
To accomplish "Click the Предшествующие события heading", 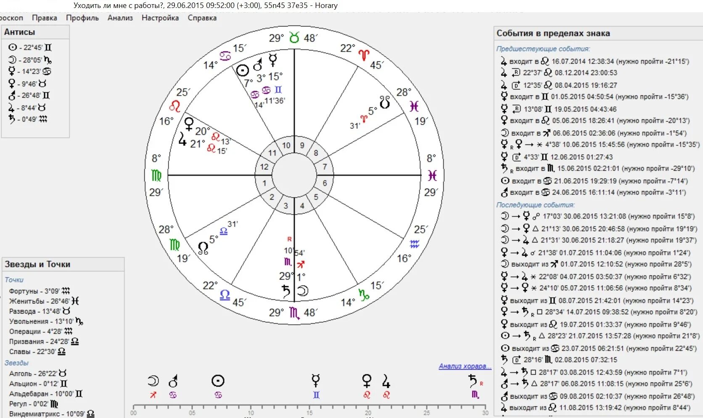I will pyautogui.click(x=543, y=49).
